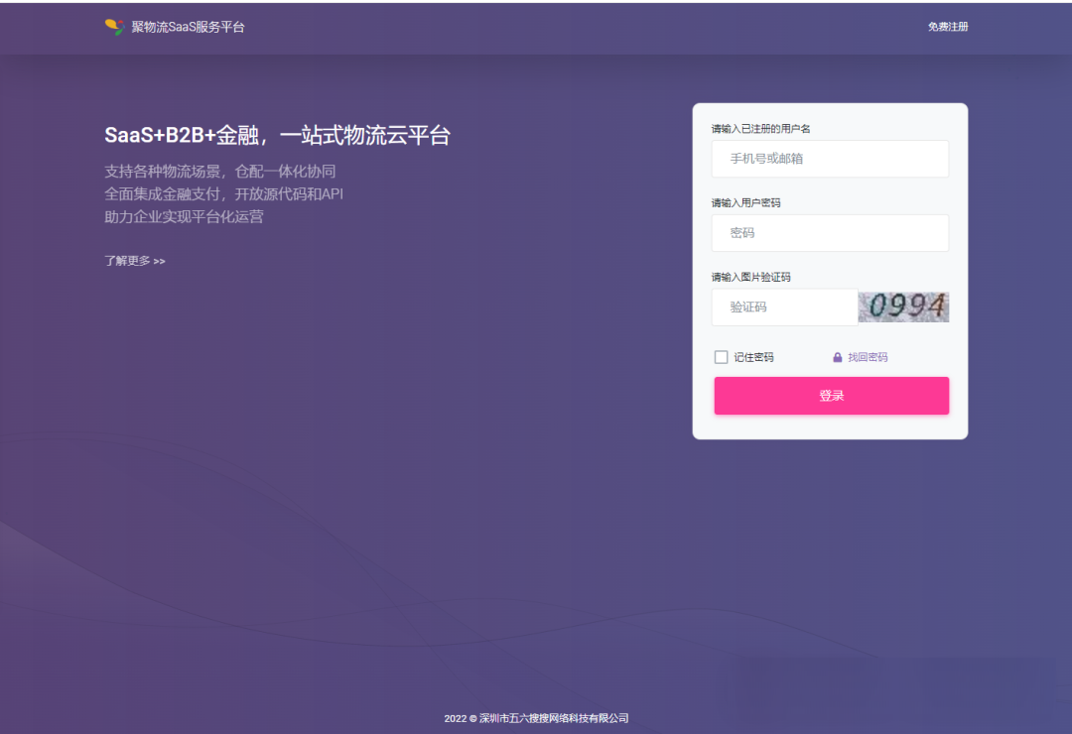This screenshot has height=734, width=1072.
Task: Click the lock icon beside 找回密码
Action: (837, 357)
